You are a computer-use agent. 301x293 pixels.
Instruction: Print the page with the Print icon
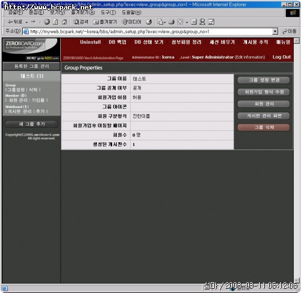[172, 22]
